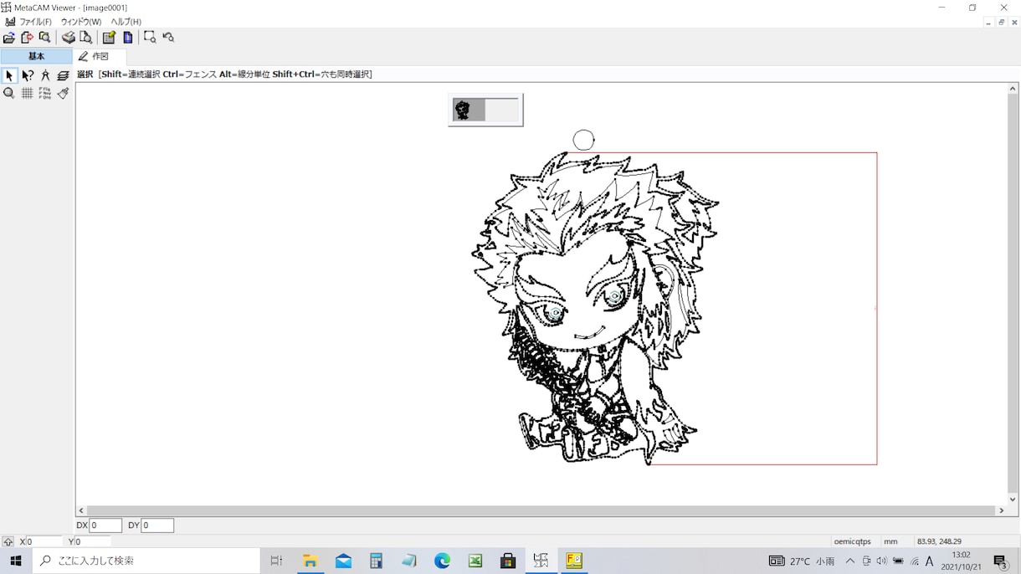The height and width of the screenshot is (574, 1021).
Task: Click oemicqtps status bar text
Action: pyautogui.click(x=852, y=542)
